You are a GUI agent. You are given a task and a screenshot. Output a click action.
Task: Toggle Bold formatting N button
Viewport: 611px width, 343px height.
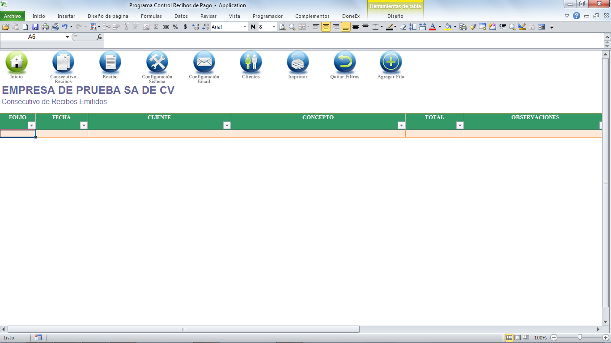(x=253, y=27)
